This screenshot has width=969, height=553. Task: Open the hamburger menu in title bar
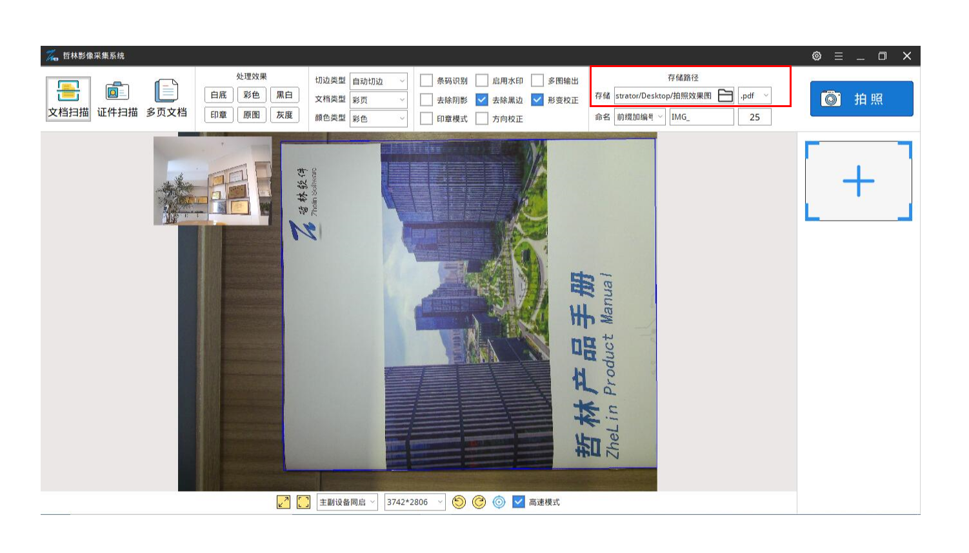point(839,56)
